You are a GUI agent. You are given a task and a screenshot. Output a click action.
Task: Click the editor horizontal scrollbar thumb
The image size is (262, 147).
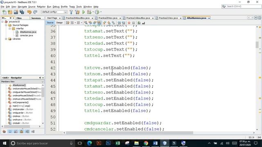[129, 133]
